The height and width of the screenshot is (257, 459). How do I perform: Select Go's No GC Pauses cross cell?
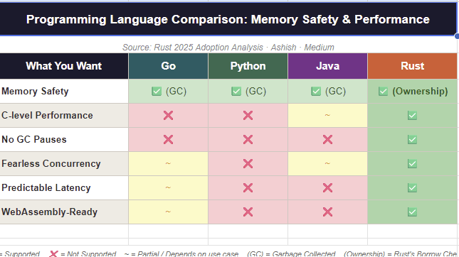[x=169, y=140]
